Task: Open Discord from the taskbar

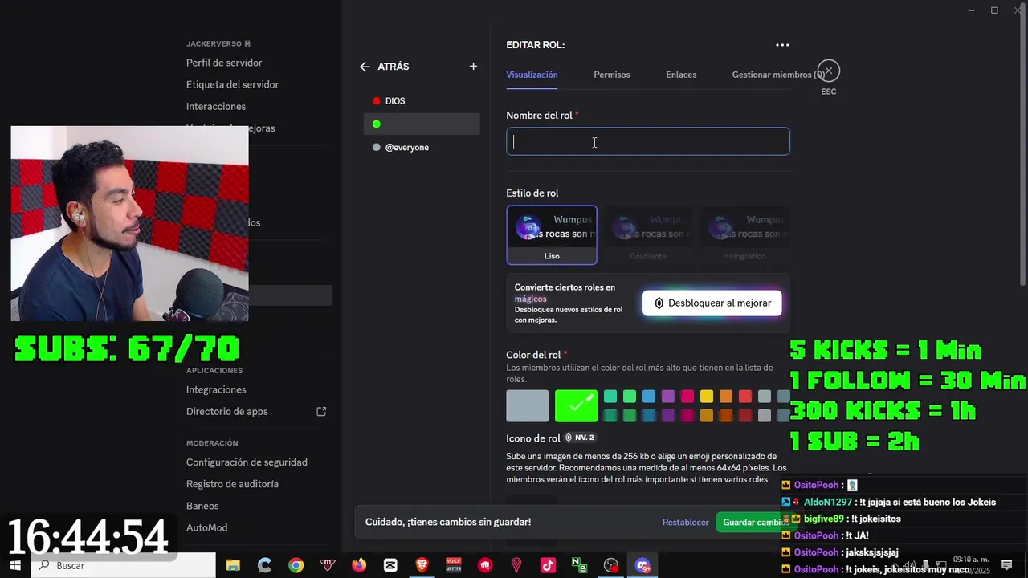Action: (642, 565)
